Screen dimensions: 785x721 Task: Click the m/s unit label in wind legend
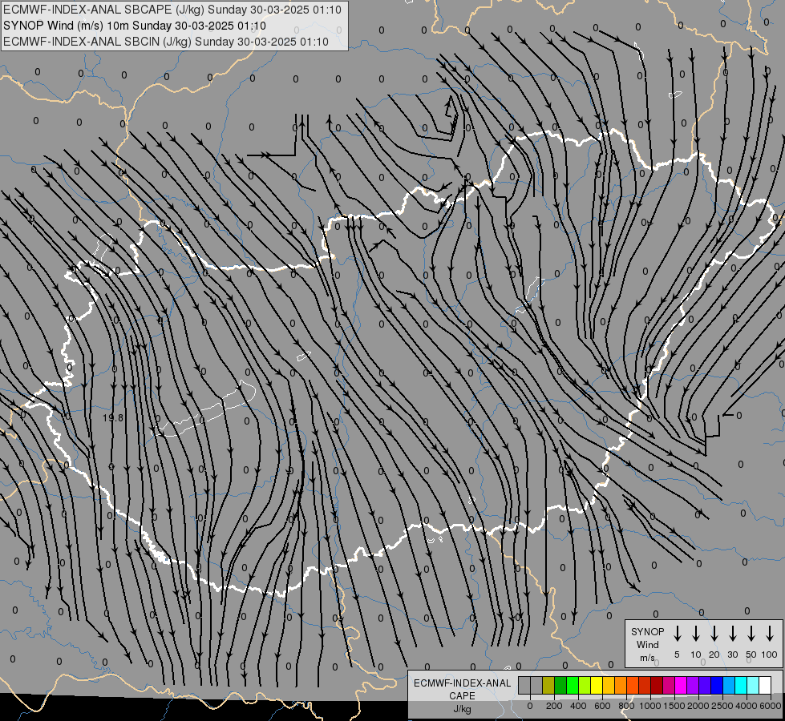(647, 658)
